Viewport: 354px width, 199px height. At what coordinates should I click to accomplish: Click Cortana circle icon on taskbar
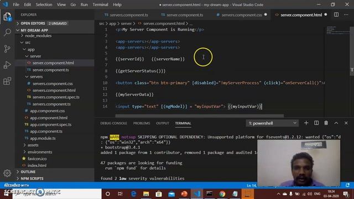[x=108, y=194]
